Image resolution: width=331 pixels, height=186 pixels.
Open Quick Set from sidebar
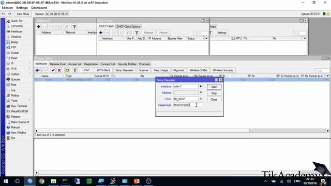pos(17,21)
